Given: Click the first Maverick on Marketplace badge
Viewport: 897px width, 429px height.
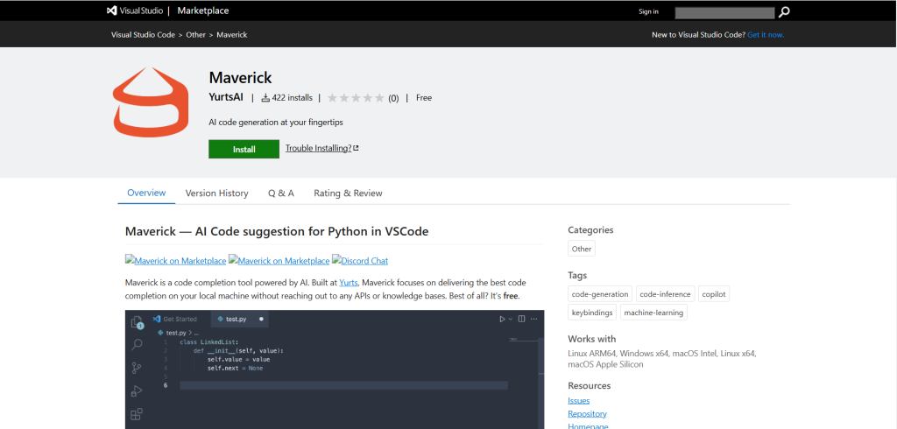Looking at the screenshot, I should tap(175, 261).
